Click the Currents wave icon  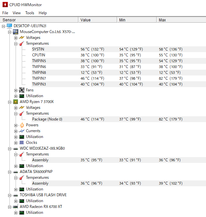(22, 131)
